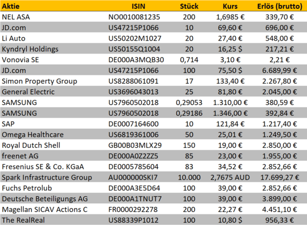Image resolution: width=307 pixels, height=225 pixels.
Task: Click the price 3,10 €
Action: pos(230,60)
